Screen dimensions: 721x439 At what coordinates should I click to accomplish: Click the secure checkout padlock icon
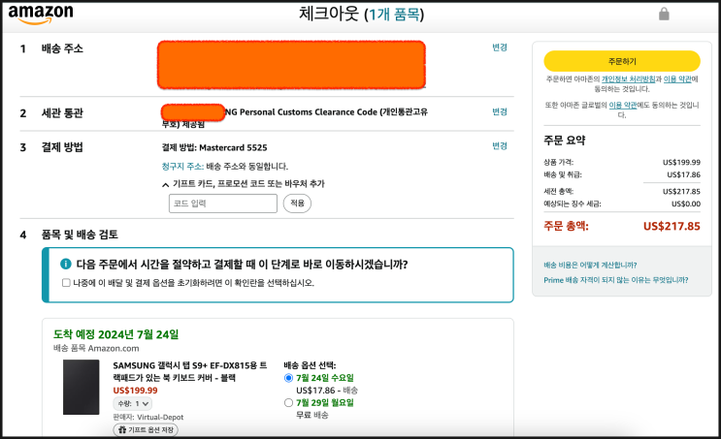pos(664,15)
